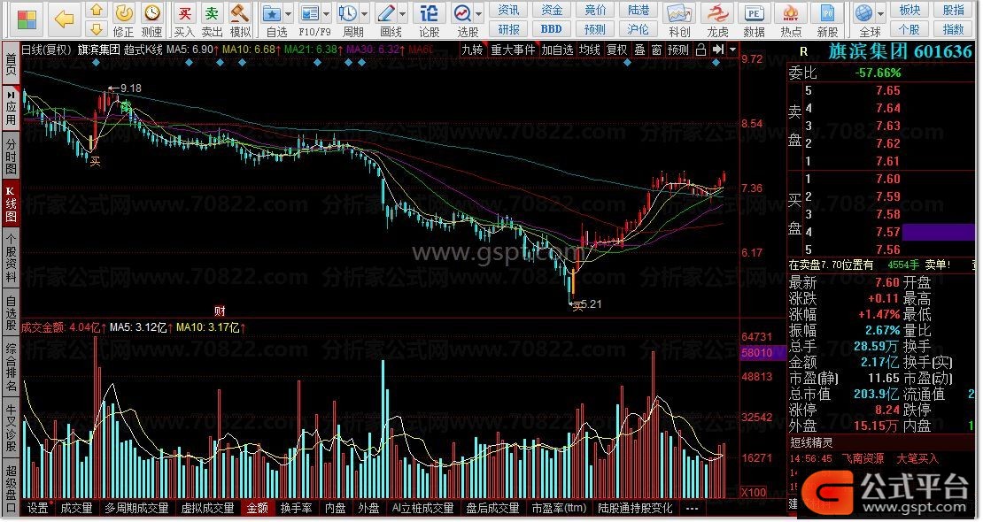Image resolution: width=983 pixels, height=522 pixels.
Task: Click the yellow down arrow button
Action: (97, 29)
